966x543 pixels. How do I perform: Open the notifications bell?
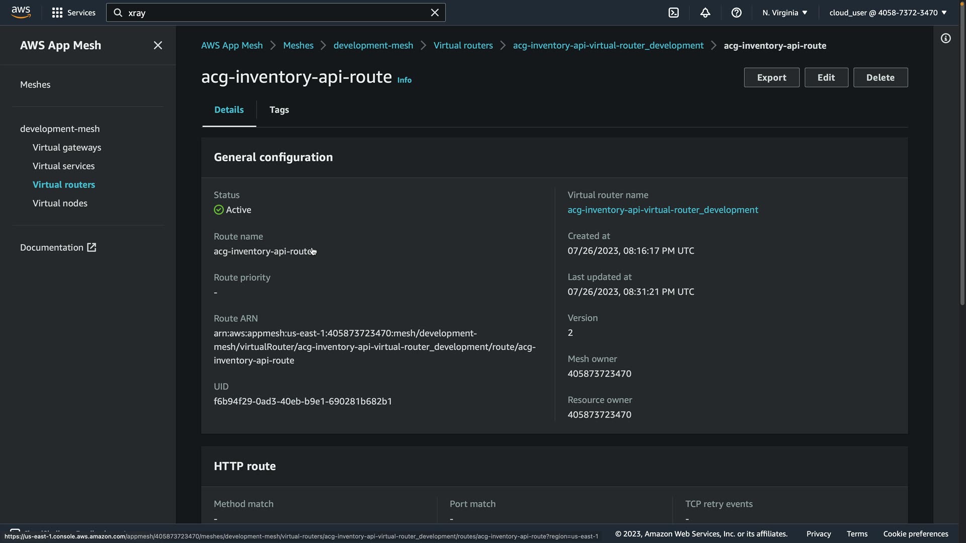pos(705,13)
